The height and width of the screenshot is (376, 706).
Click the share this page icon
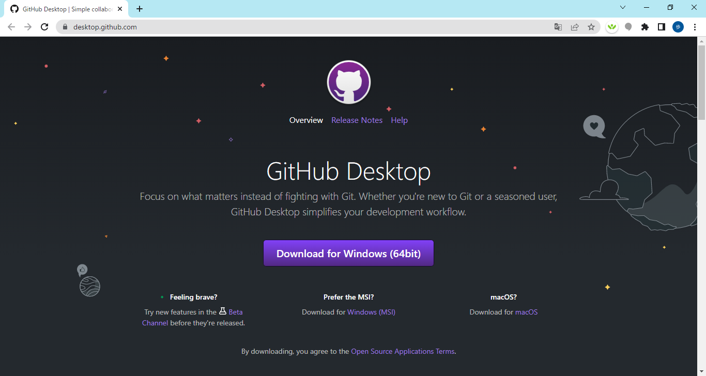[x=575, y=27]
